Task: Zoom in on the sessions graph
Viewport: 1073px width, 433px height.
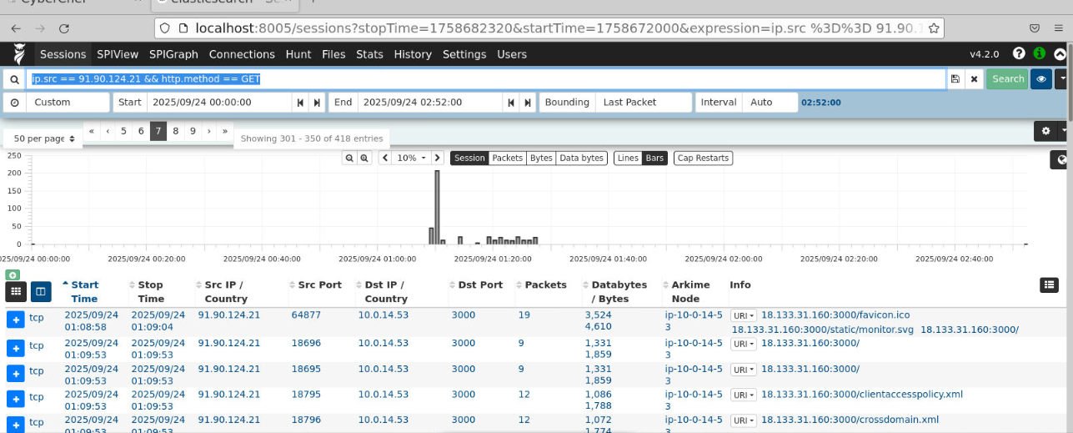Action: pos(364,158)
